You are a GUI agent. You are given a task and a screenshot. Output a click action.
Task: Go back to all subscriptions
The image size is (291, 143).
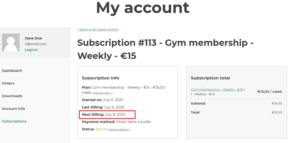(97, 29)
